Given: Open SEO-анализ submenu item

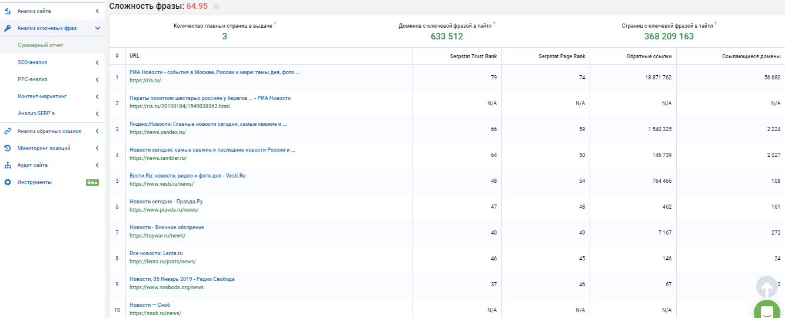Looking at the screenshot, I should (x=32, y=62).
